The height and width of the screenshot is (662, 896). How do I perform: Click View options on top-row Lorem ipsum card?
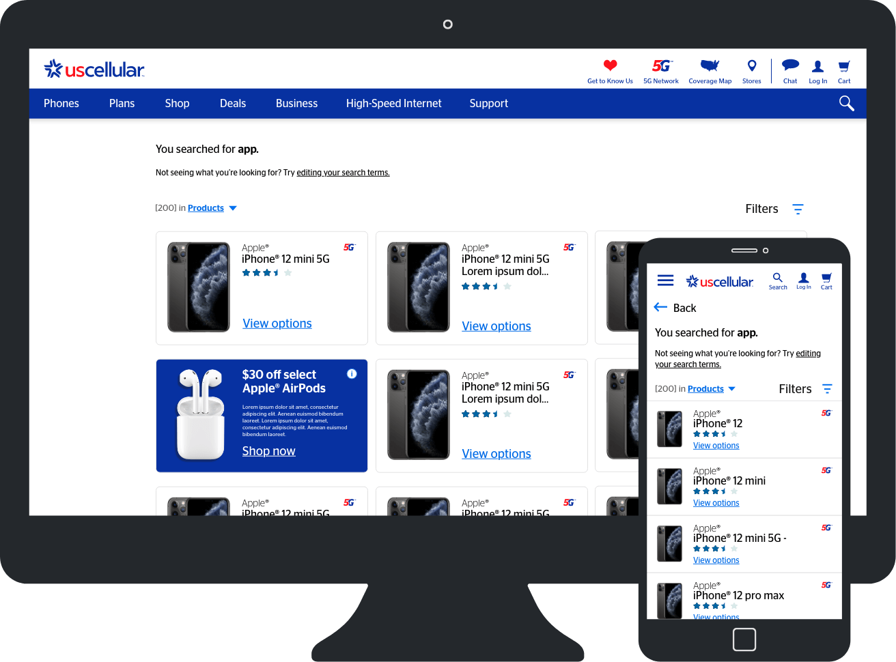pos(496,326)
